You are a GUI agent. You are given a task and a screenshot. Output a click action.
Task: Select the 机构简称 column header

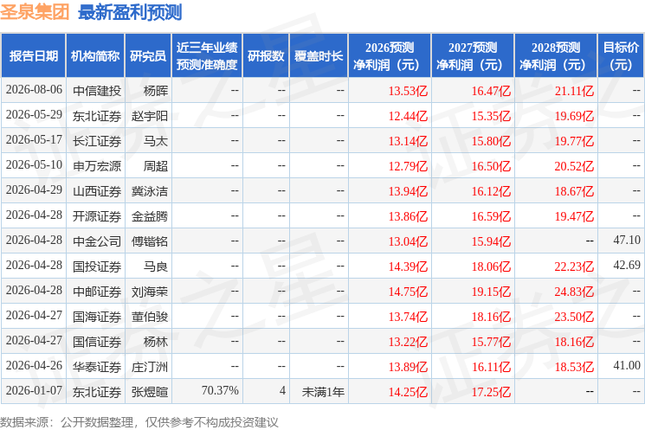[x=95, y=56]
